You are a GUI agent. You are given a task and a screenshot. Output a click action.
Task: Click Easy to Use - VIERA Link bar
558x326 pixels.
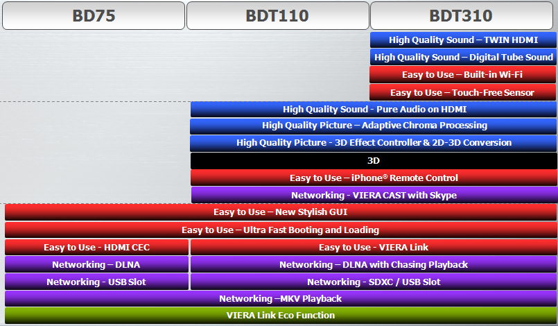pyautogui.click(x=374, y=247)
